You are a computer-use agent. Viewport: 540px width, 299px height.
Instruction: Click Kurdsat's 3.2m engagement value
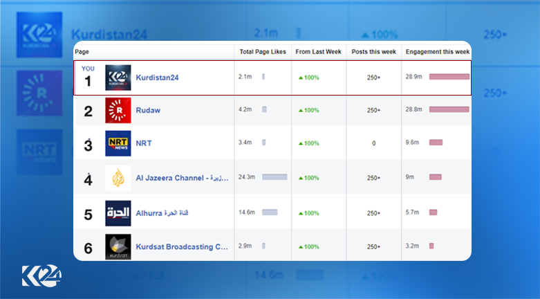(412, 246)
